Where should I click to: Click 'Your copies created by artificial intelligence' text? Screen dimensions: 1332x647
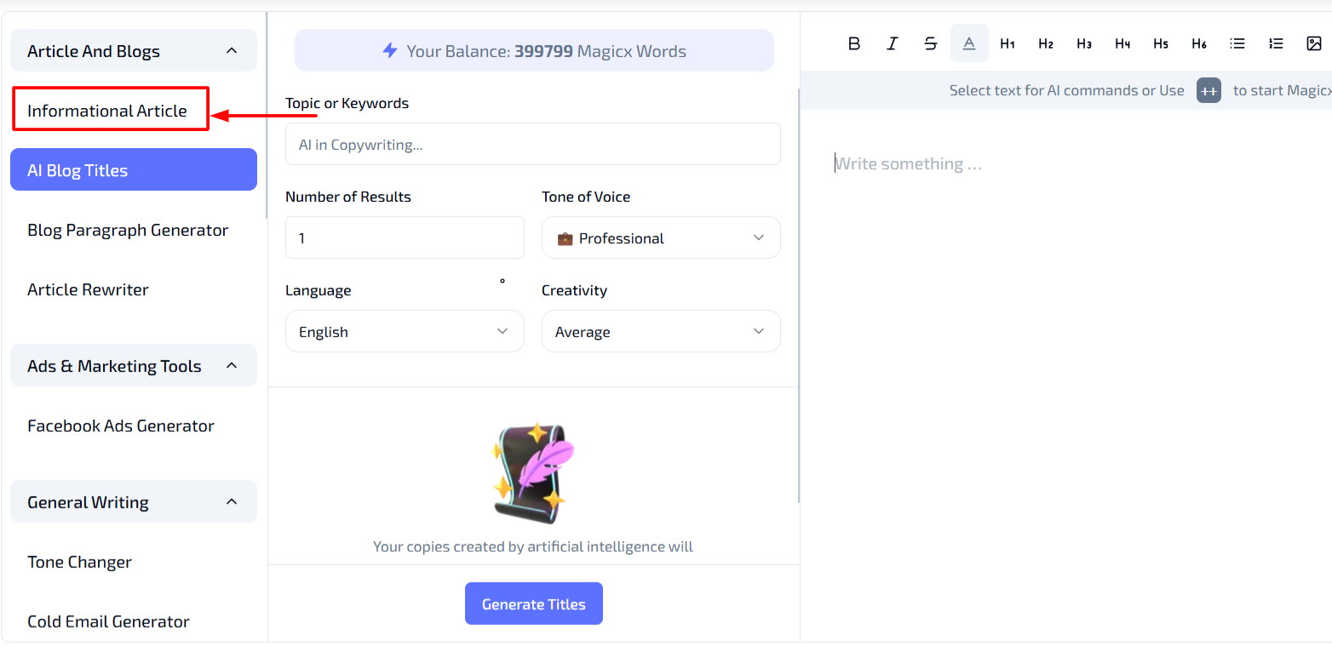click(533, 547)
